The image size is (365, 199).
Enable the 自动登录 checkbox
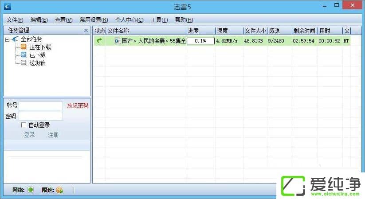[24, 125]
